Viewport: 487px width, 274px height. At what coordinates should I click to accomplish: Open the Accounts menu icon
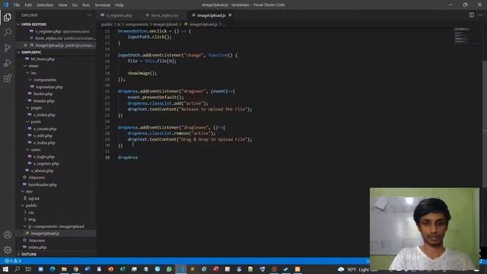8,235
